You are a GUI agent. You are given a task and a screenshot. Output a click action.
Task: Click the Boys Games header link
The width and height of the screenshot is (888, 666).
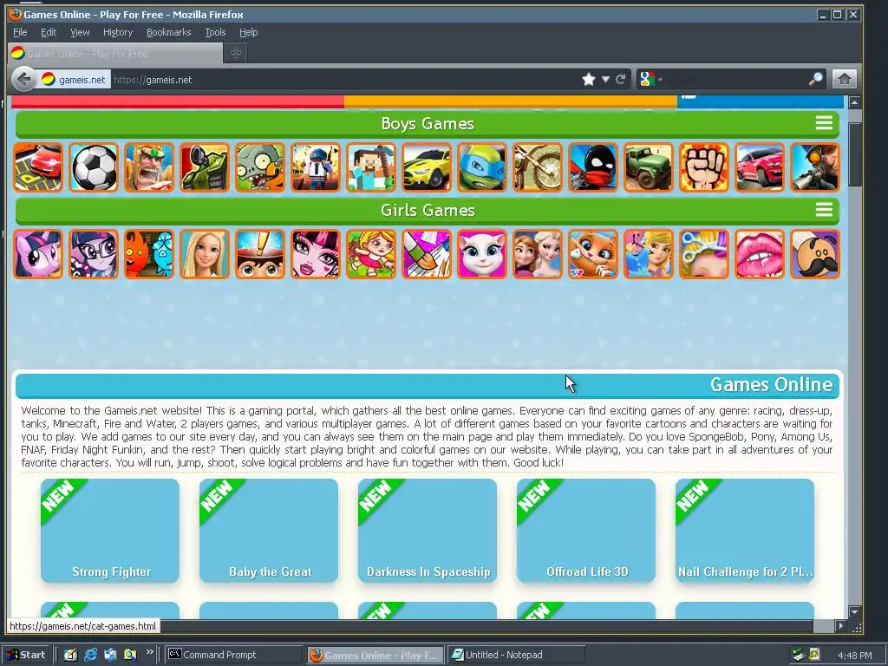point(428,123)
